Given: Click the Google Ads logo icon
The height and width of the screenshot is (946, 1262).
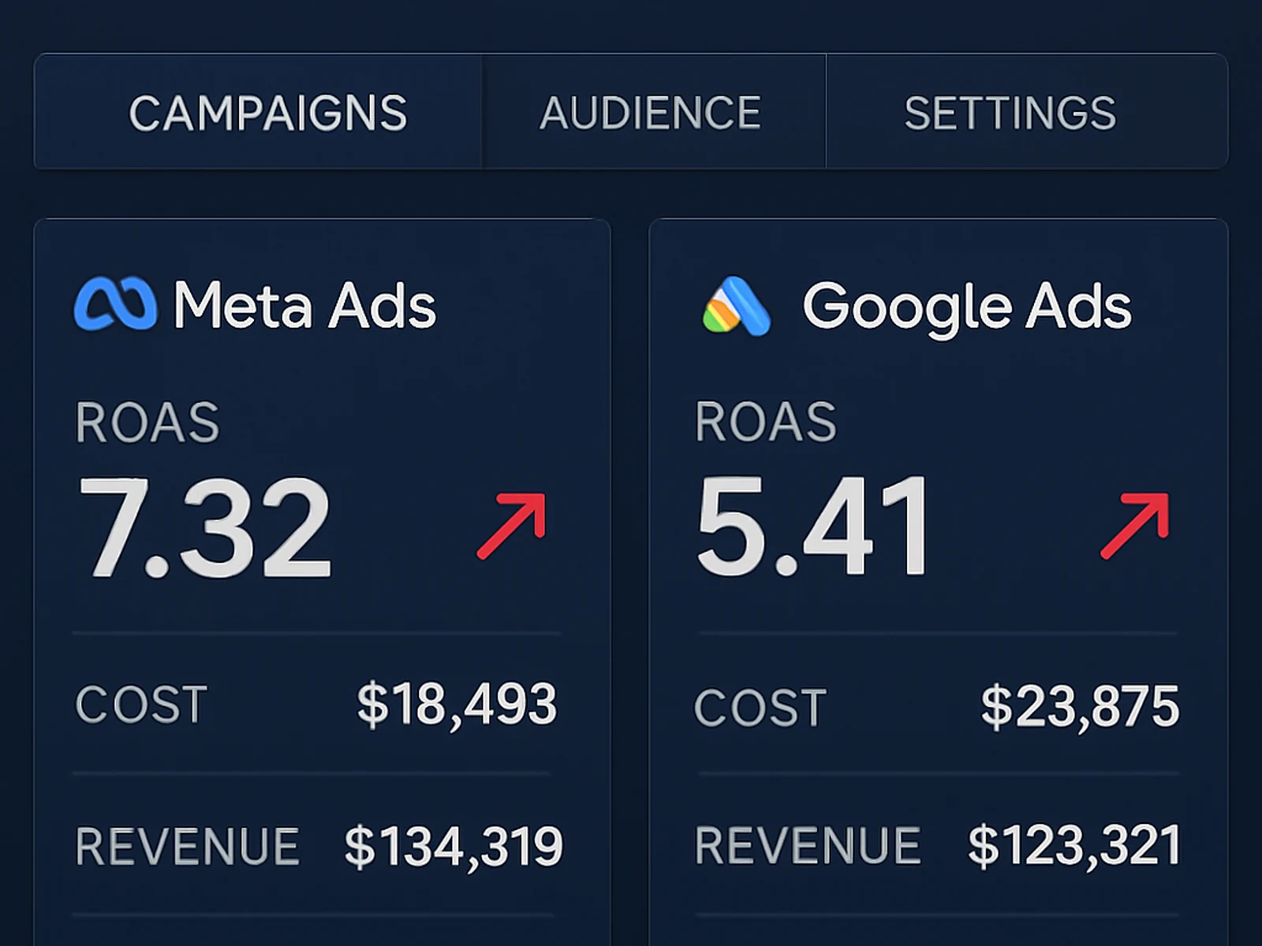Looking at the screenshot, I should coord(736,306).
